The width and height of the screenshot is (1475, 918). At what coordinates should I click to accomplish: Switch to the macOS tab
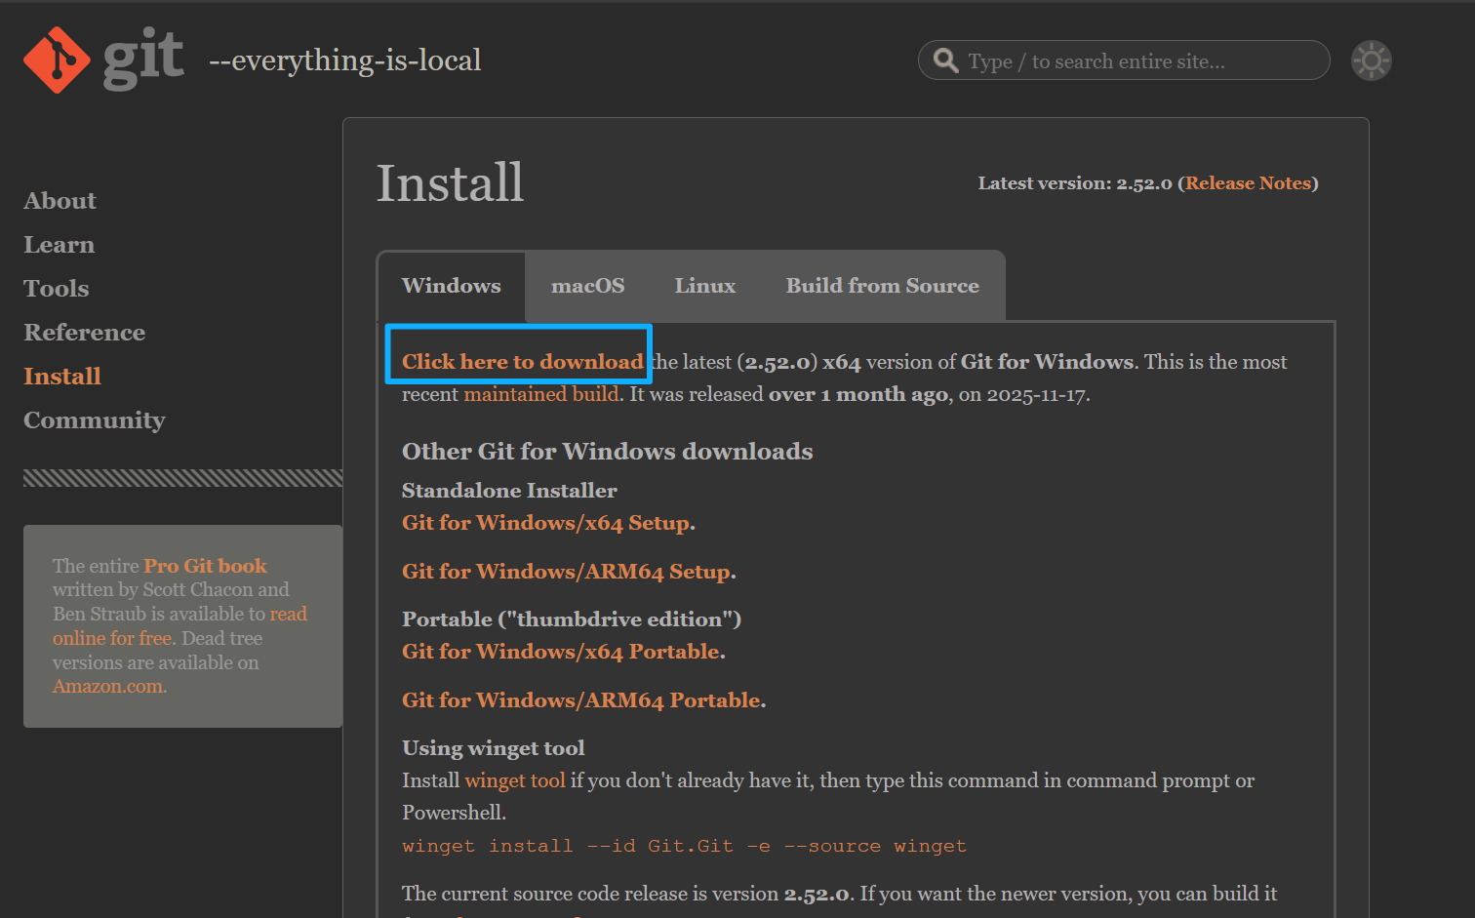(587, 286)
